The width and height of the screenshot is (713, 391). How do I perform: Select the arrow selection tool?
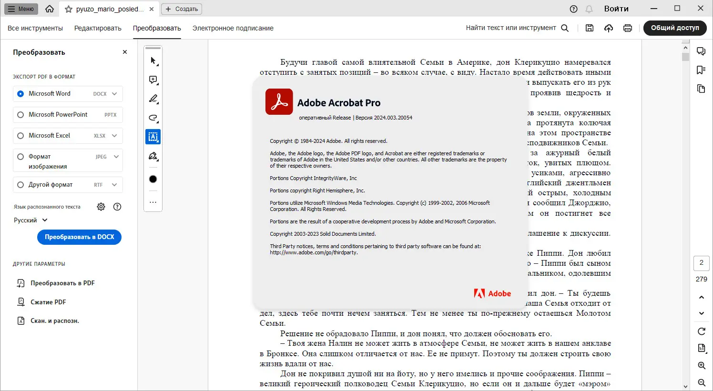[153, 61]
